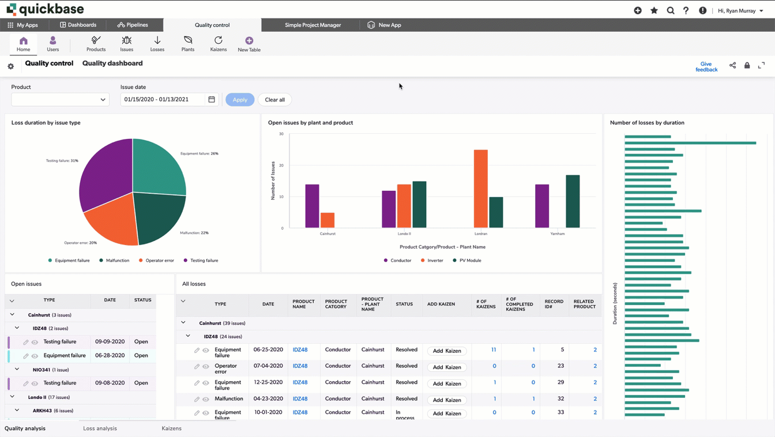The width and height of the screenshot is (775, 437).
Task: Switch to the Simple Project Manager app tab
Action: 313,25
